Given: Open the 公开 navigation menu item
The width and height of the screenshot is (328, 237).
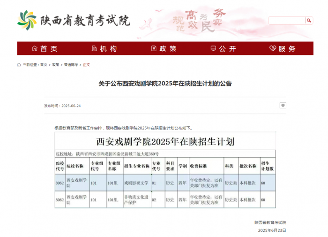Looking at the screenshot, I should coord(223,49).
